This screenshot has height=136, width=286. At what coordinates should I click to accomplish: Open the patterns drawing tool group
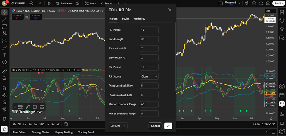(x=4, y=34)
